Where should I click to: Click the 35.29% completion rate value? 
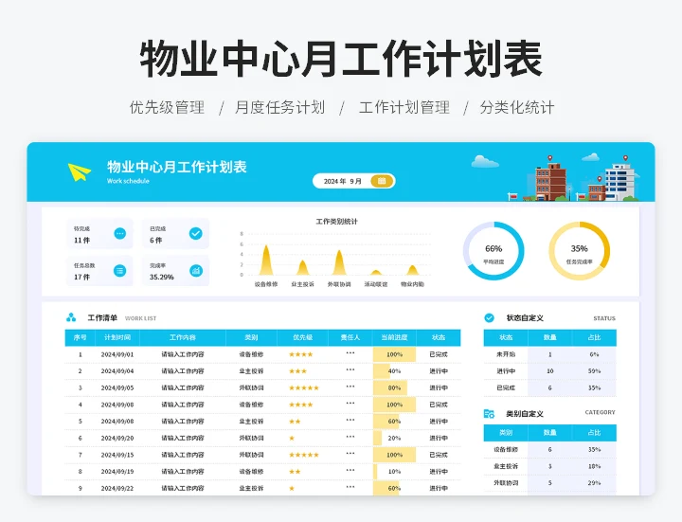click(x=162, y=277)
